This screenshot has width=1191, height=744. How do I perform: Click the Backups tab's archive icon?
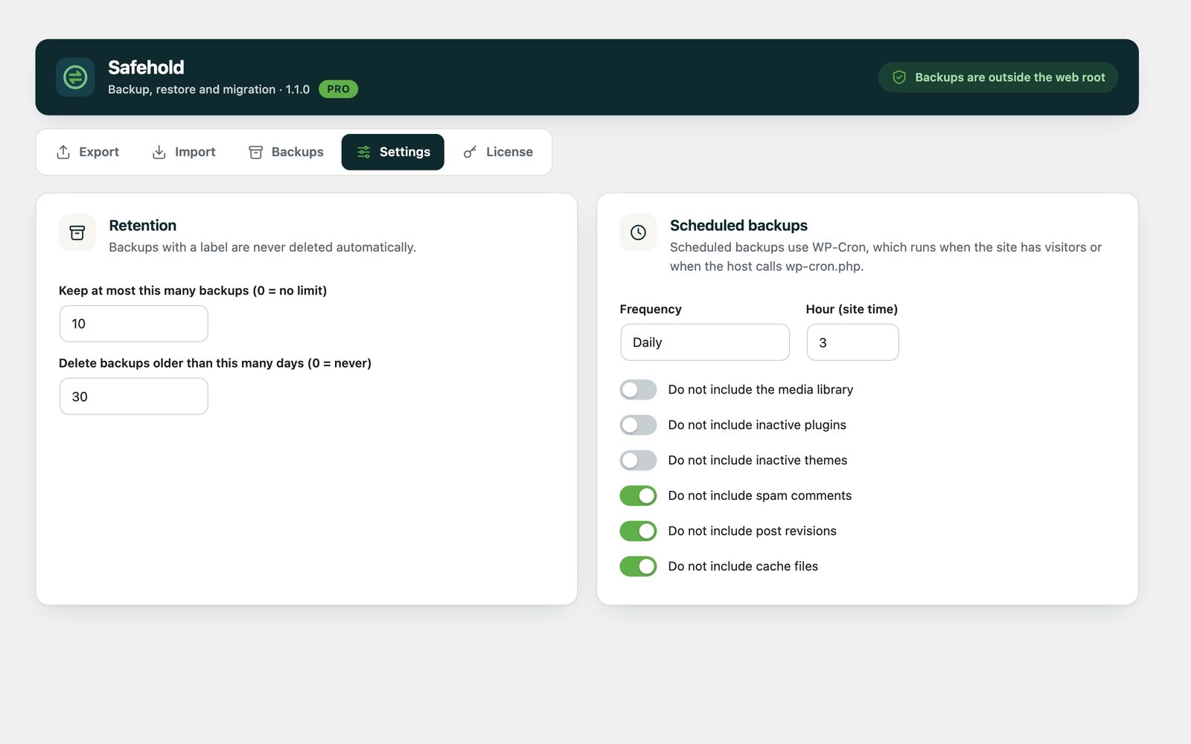[x=255, y=152]
